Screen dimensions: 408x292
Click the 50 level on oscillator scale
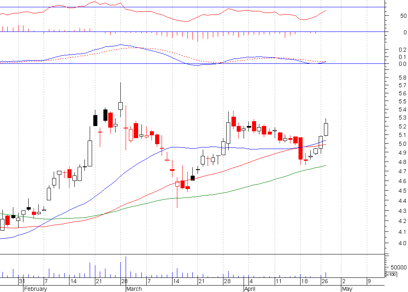tap(403, 16)
